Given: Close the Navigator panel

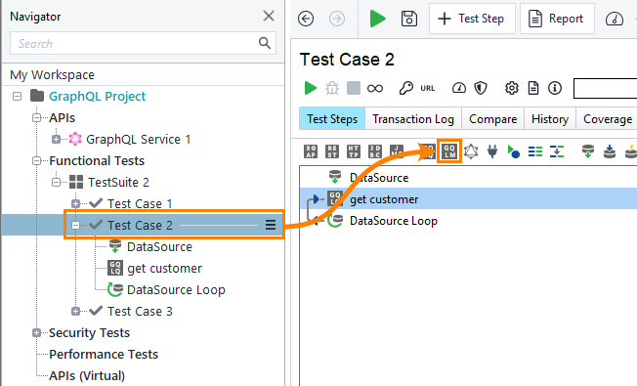Looking at the screenshot, I should [269, 17].
